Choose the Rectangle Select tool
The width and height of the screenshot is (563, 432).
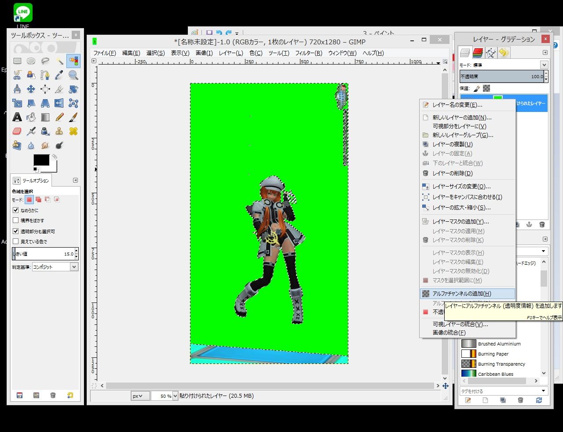17,61
